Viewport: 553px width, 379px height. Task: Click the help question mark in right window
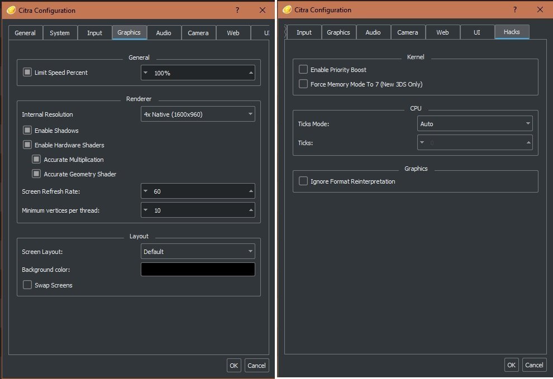tap(515, 9)
